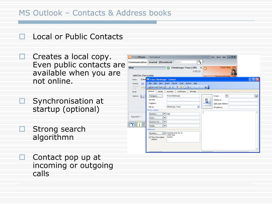Viewport: 272px width, 204px height.
Task: Click the hang-up phone icon in PolyPhone
Action: [x=132, y=124]
